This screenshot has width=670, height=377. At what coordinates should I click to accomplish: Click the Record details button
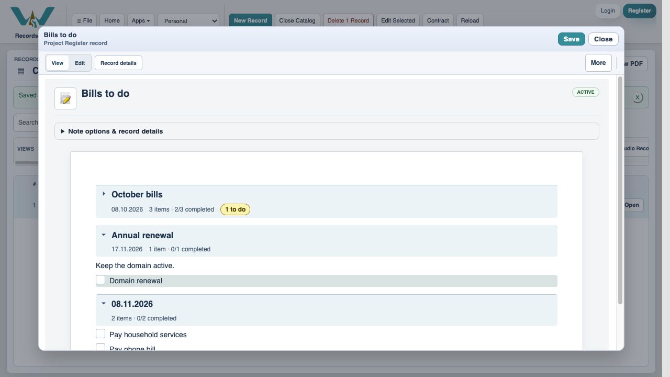click(x=118, y=63)
